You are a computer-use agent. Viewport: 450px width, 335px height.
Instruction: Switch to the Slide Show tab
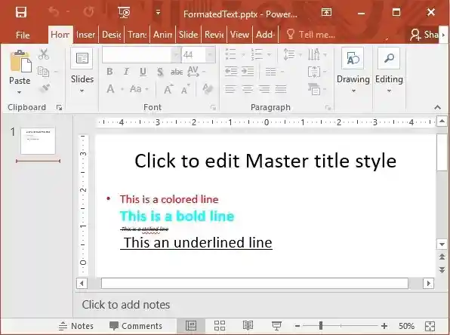tap(188, 35)
